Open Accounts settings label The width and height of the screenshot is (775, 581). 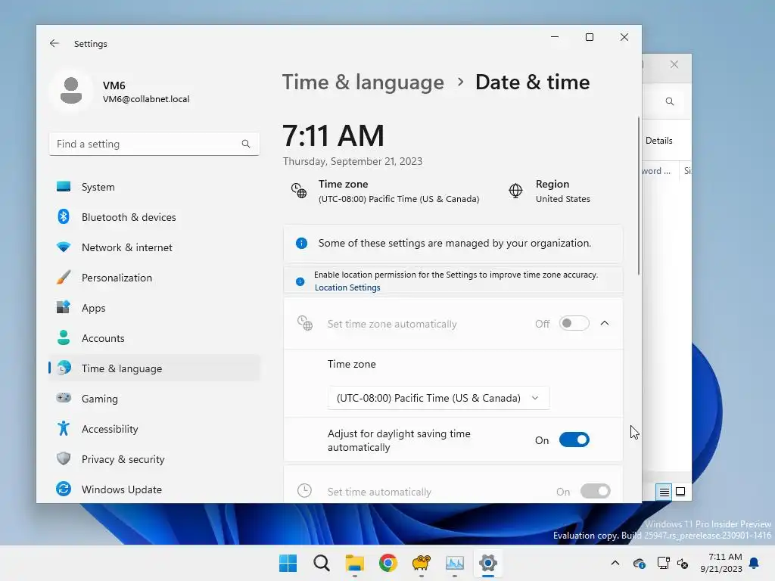tap(103, 338)
